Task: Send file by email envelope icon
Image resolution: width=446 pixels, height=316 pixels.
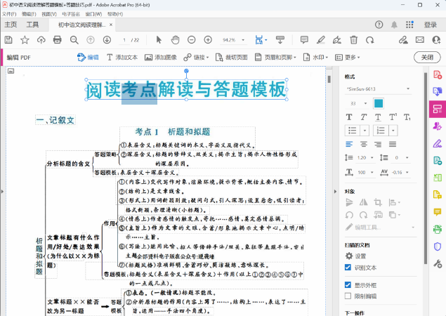Action: coord(420,40)
